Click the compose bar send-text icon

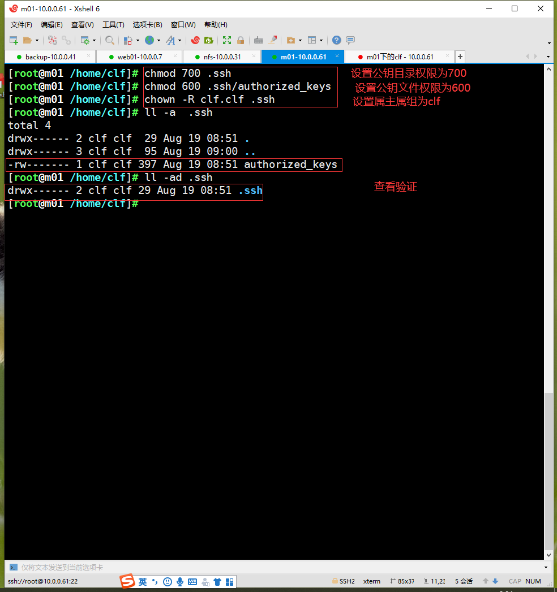[14, 567]
